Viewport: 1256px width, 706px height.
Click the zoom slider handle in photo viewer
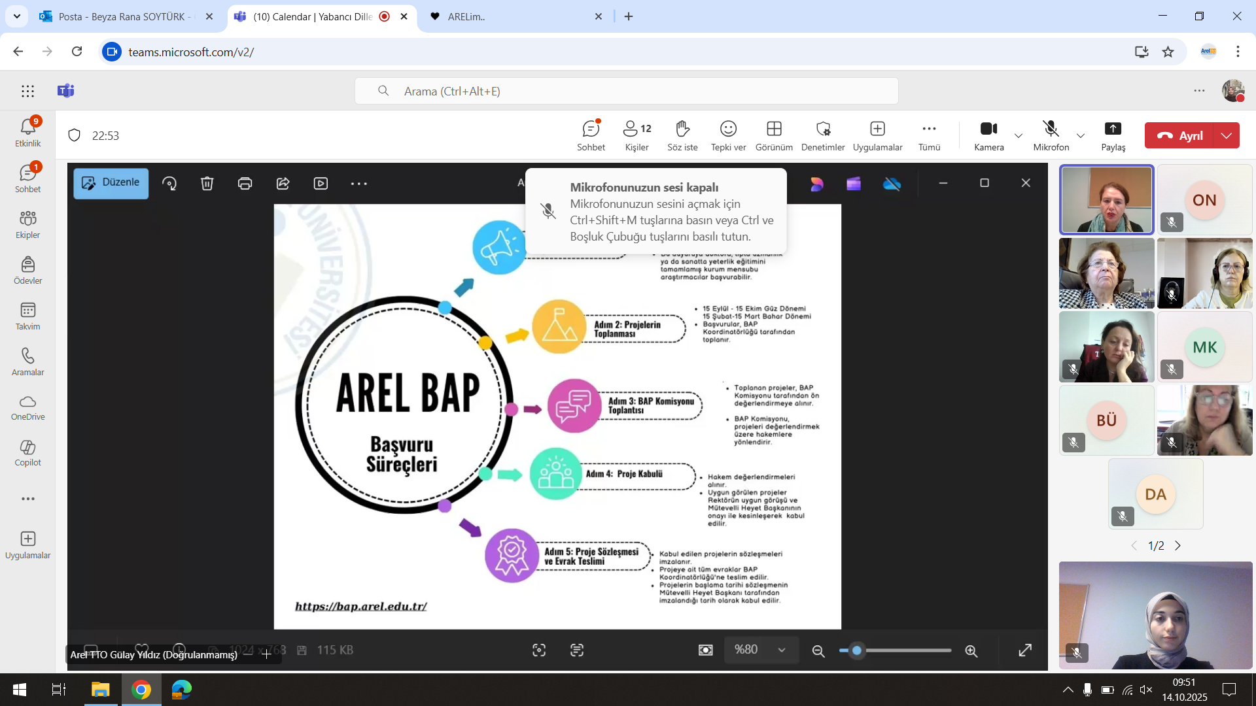(x=856, y=650)
